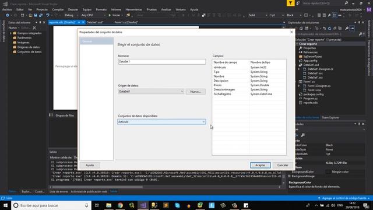Click the user account avatar M icon
The height and width of the screenshot is (210, 373).
[369, 9]
